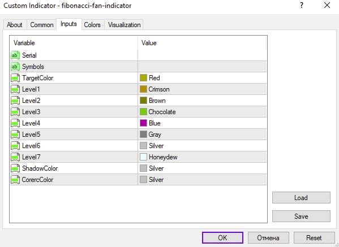Viewport: 339px width, 247px height.
Task: Click the Level7 Honeydew color swatch
Action: [144, 157]
